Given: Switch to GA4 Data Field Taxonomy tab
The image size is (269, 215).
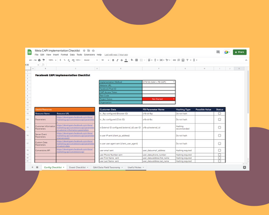Looking at the screenshot, I should click(108, 167).
